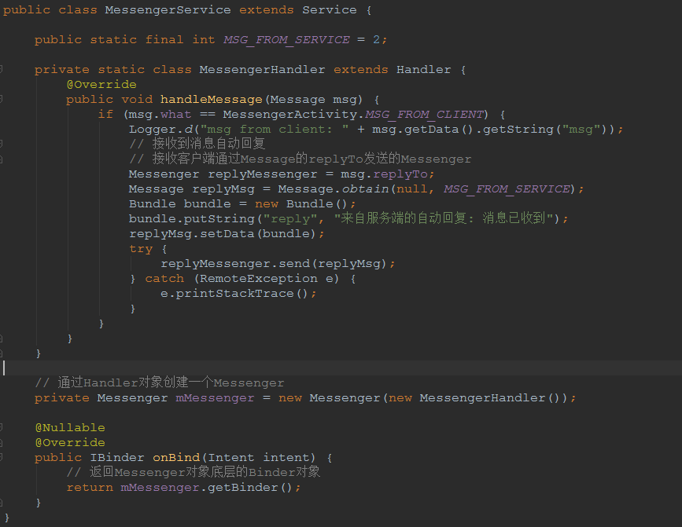Select the Service superclass after extends
This screenshot has height=527, width=682.
[x=330, y=10]
